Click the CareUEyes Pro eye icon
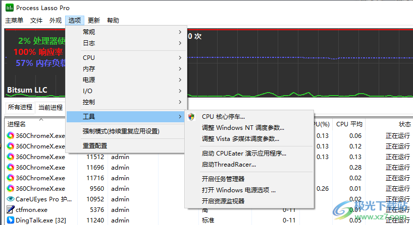The image size is (413, 225). click(10, 199)
